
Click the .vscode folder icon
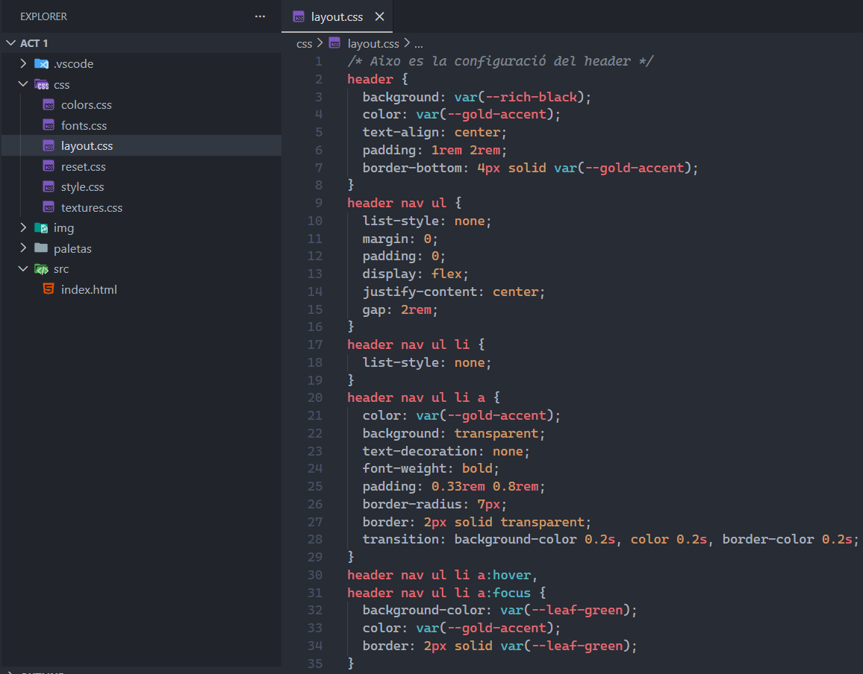point(41,64)
